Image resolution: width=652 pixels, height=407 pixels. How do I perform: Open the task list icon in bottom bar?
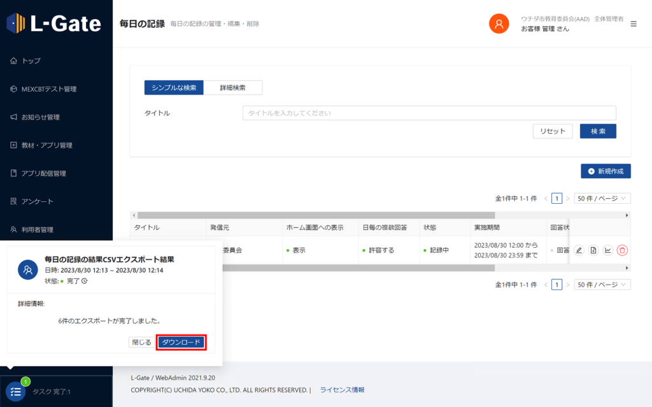coord(17,391)
